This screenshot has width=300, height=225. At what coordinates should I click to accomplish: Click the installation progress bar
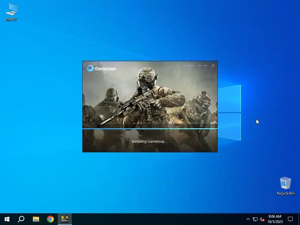150,129
